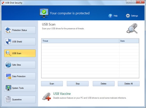Click the USB Scan page heading
146x108 pixels.
(49, 24)
